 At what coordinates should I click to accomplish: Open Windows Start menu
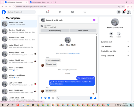pos(2,105)
